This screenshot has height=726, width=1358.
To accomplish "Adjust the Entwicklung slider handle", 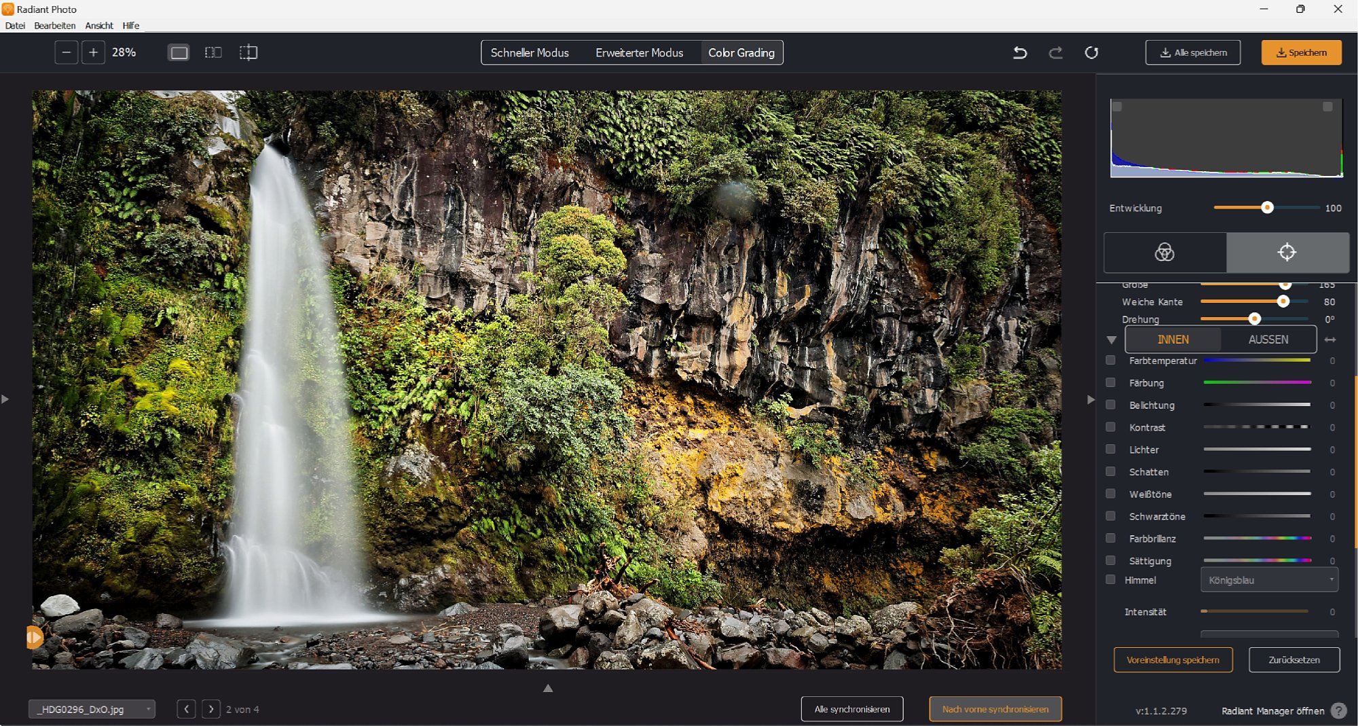I will [x=1267, y=208].
